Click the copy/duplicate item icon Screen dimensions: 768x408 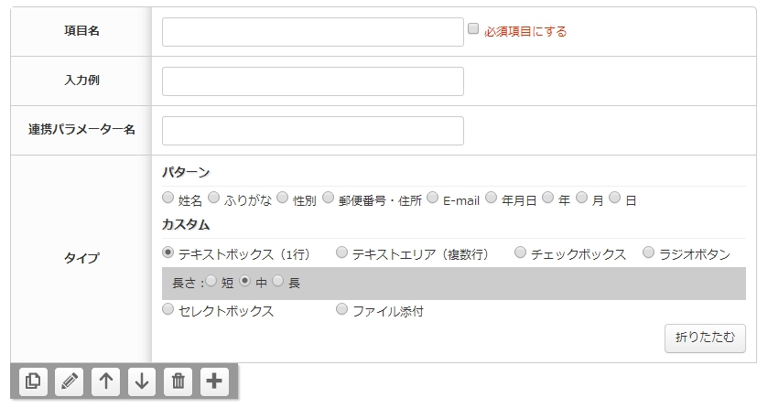pos(33,381)
